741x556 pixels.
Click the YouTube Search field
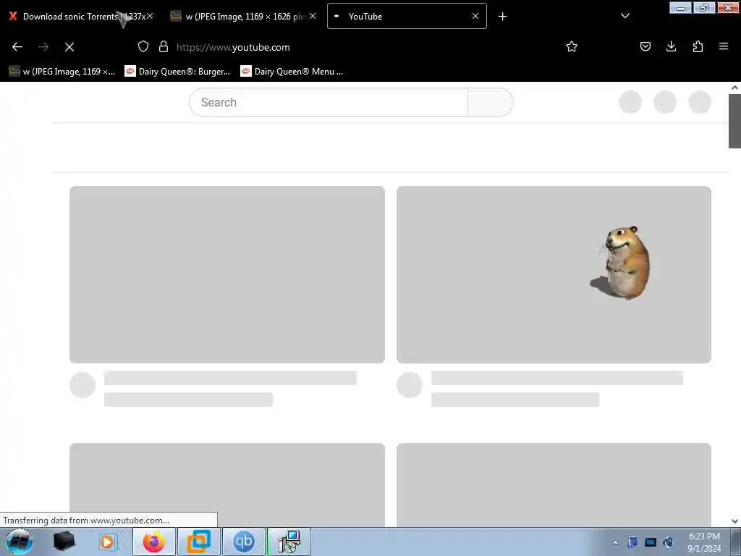click(329, 102)
